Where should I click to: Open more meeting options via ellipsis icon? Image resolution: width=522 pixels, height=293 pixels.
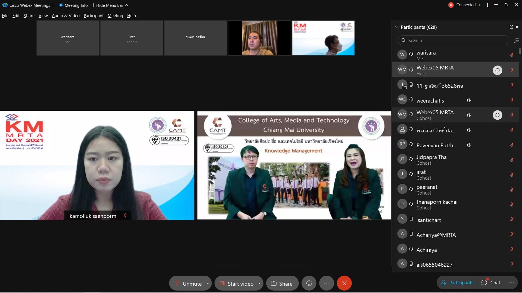pos(327,283)
